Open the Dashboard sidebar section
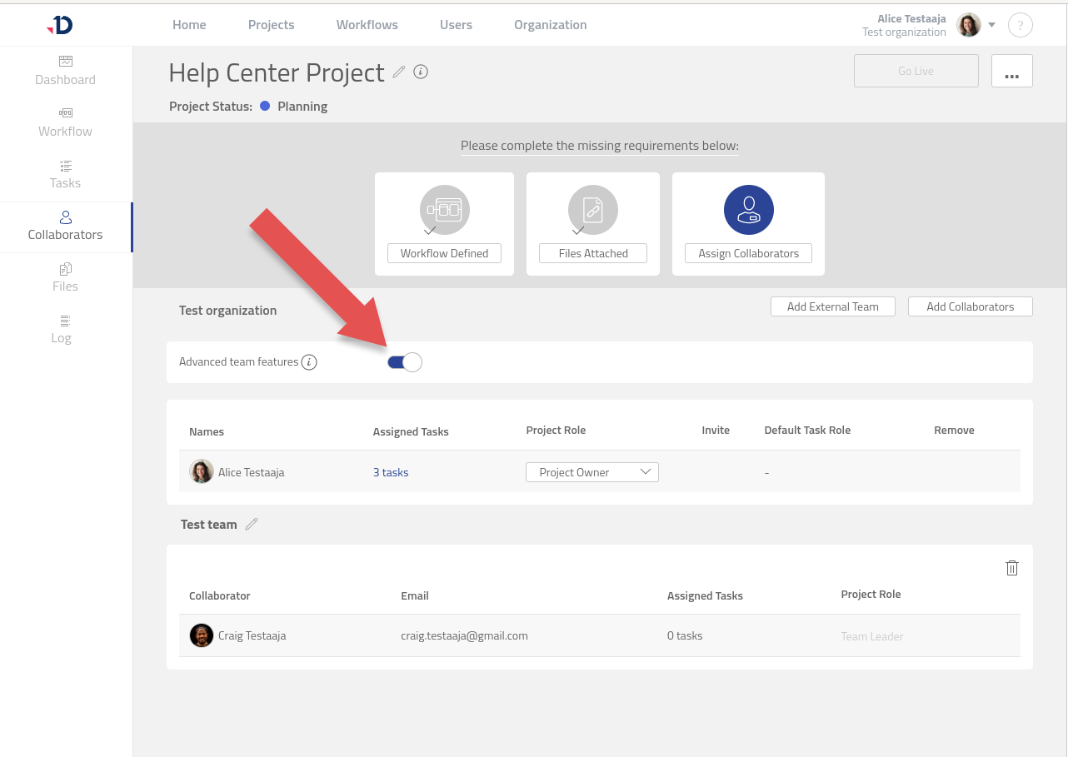The width and height of the screenshot is (1068, 757). [65, 71]
